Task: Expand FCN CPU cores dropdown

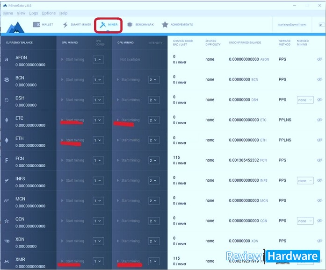Action: 98,160
